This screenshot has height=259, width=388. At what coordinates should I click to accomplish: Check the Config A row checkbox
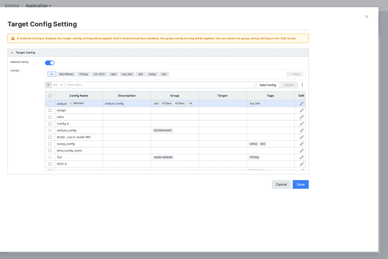(x=50, y=124)
